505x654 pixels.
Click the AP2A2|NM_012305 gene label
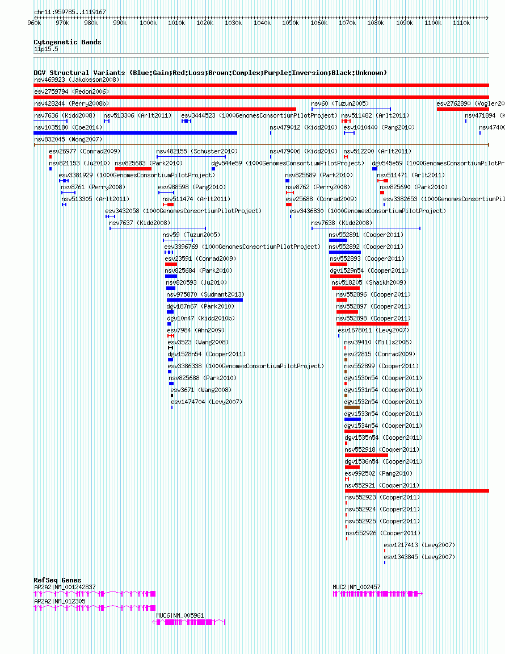pos(60,601)
